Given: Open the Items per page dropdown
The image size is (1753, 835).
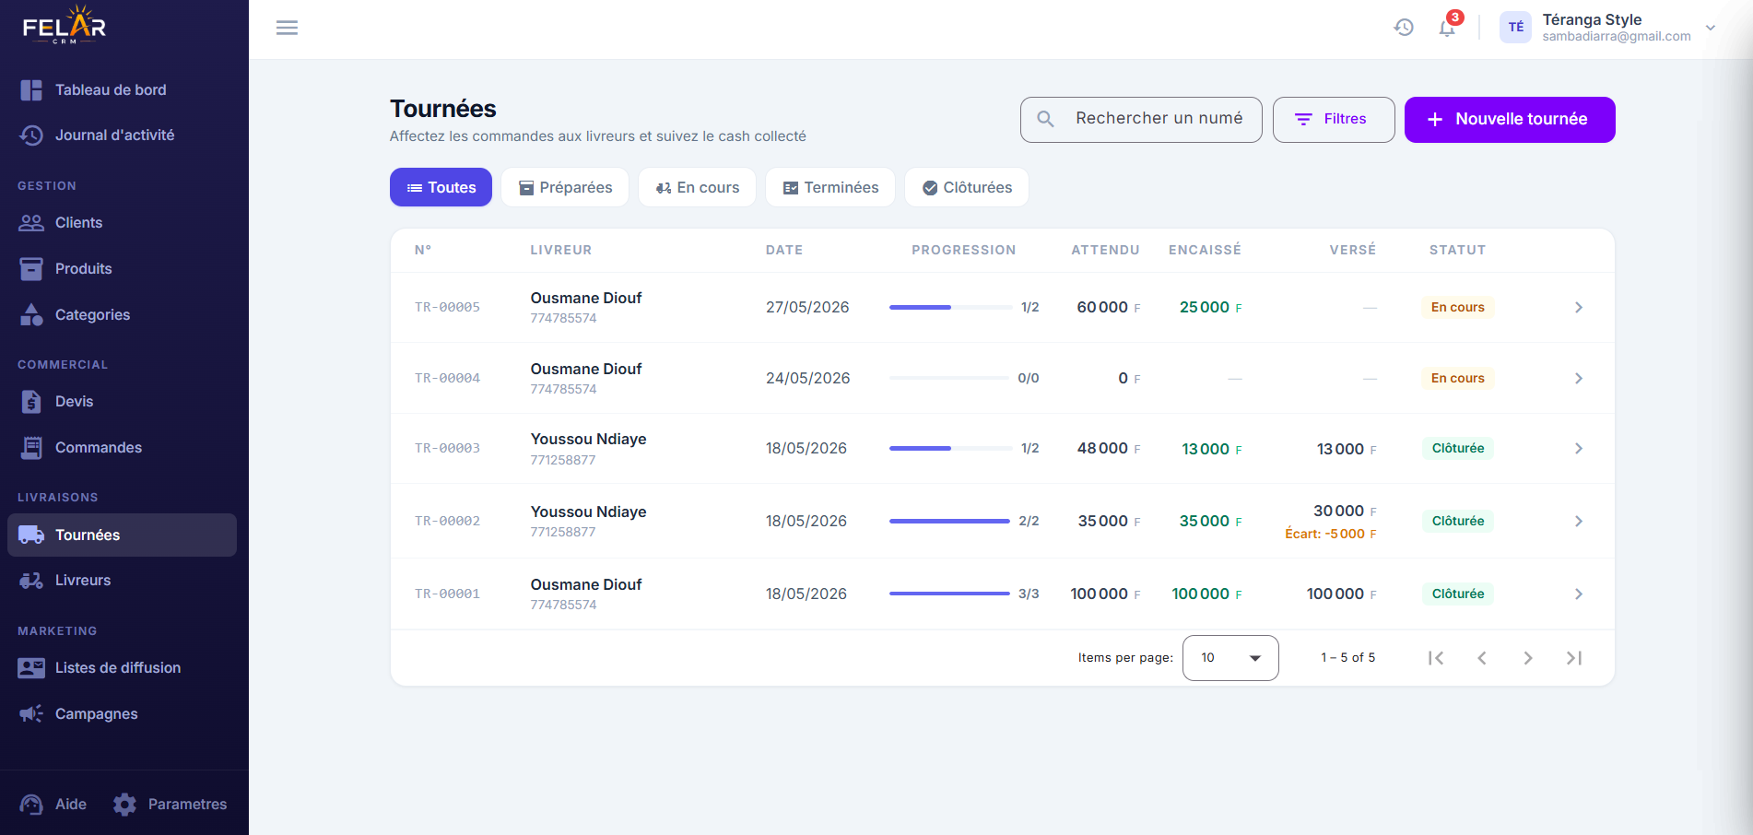Looking at the screenshot, I should click(x=1230, y=658).
